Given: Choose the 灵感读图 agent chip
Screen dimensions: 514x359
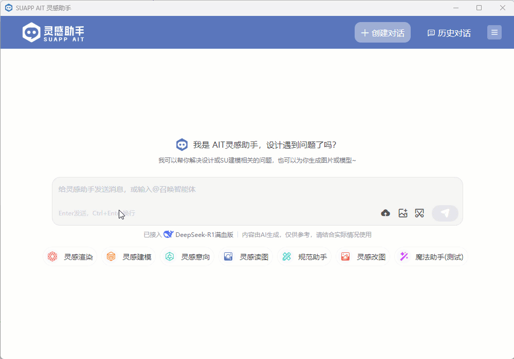Looking at the screenshot, I should click(x=246, y=257).
